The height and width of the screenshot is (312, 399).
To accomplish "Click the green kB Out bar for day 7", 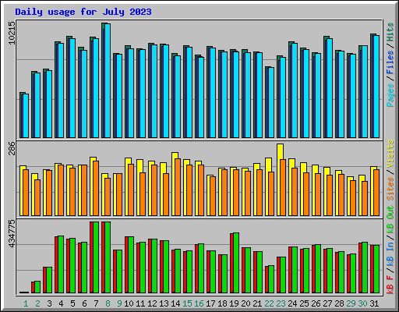I will (x=96, y=257).
